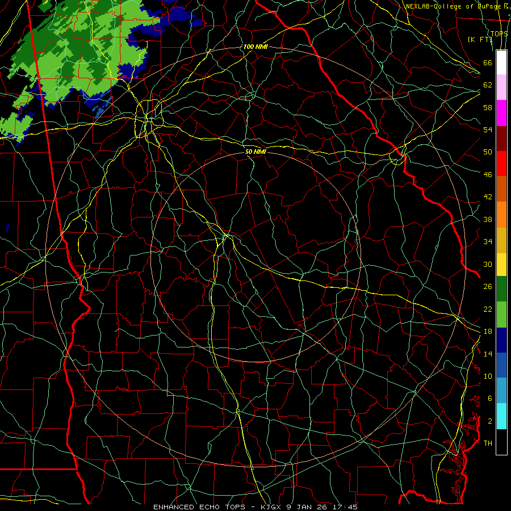511x511 pixels.
Task: Click the magenta 58 K FT legend swatch
Action: 501,113
